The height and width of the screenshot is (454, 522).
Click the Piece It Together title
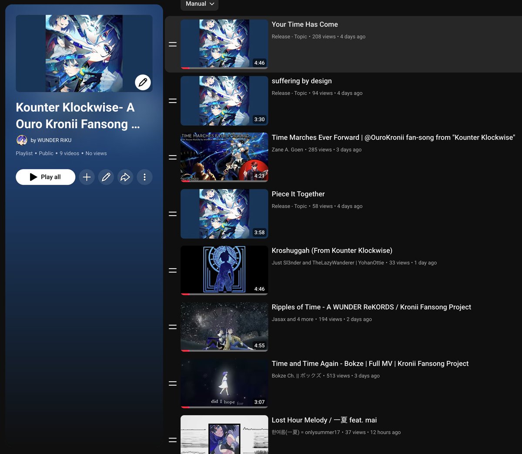point(298,194)
